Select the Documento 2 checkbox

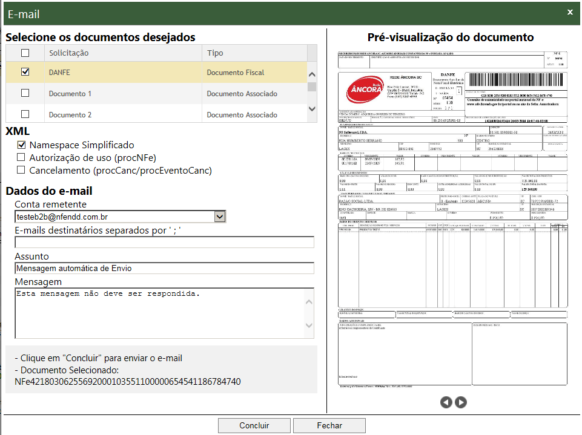25,114
